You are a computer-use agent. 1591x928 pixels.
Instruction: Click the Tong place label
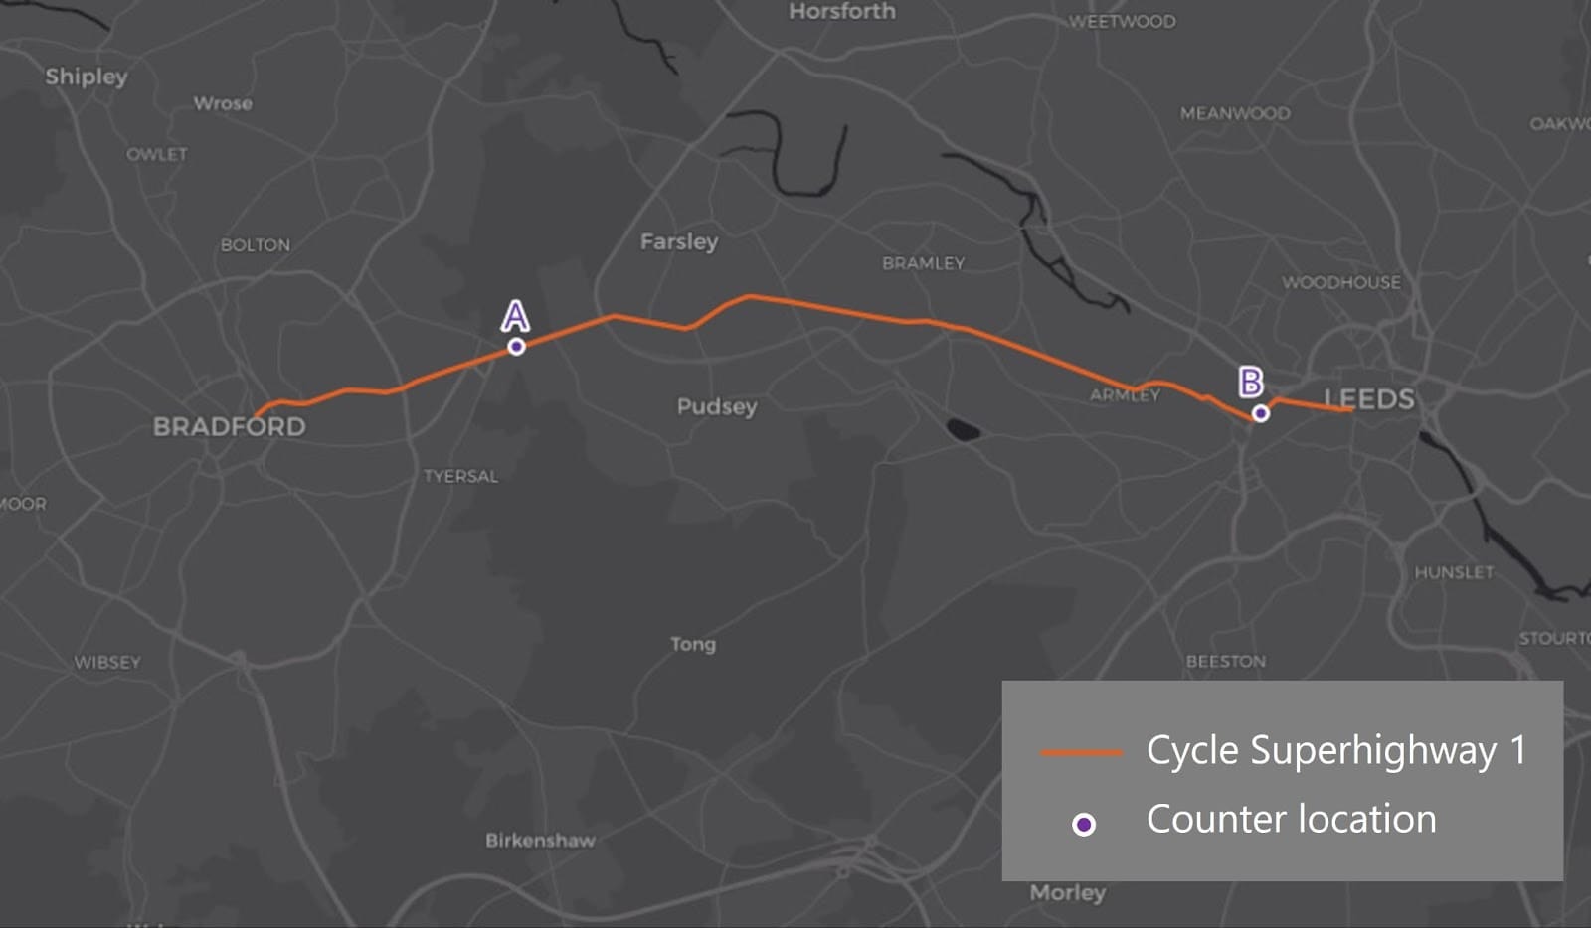[693, 644]
